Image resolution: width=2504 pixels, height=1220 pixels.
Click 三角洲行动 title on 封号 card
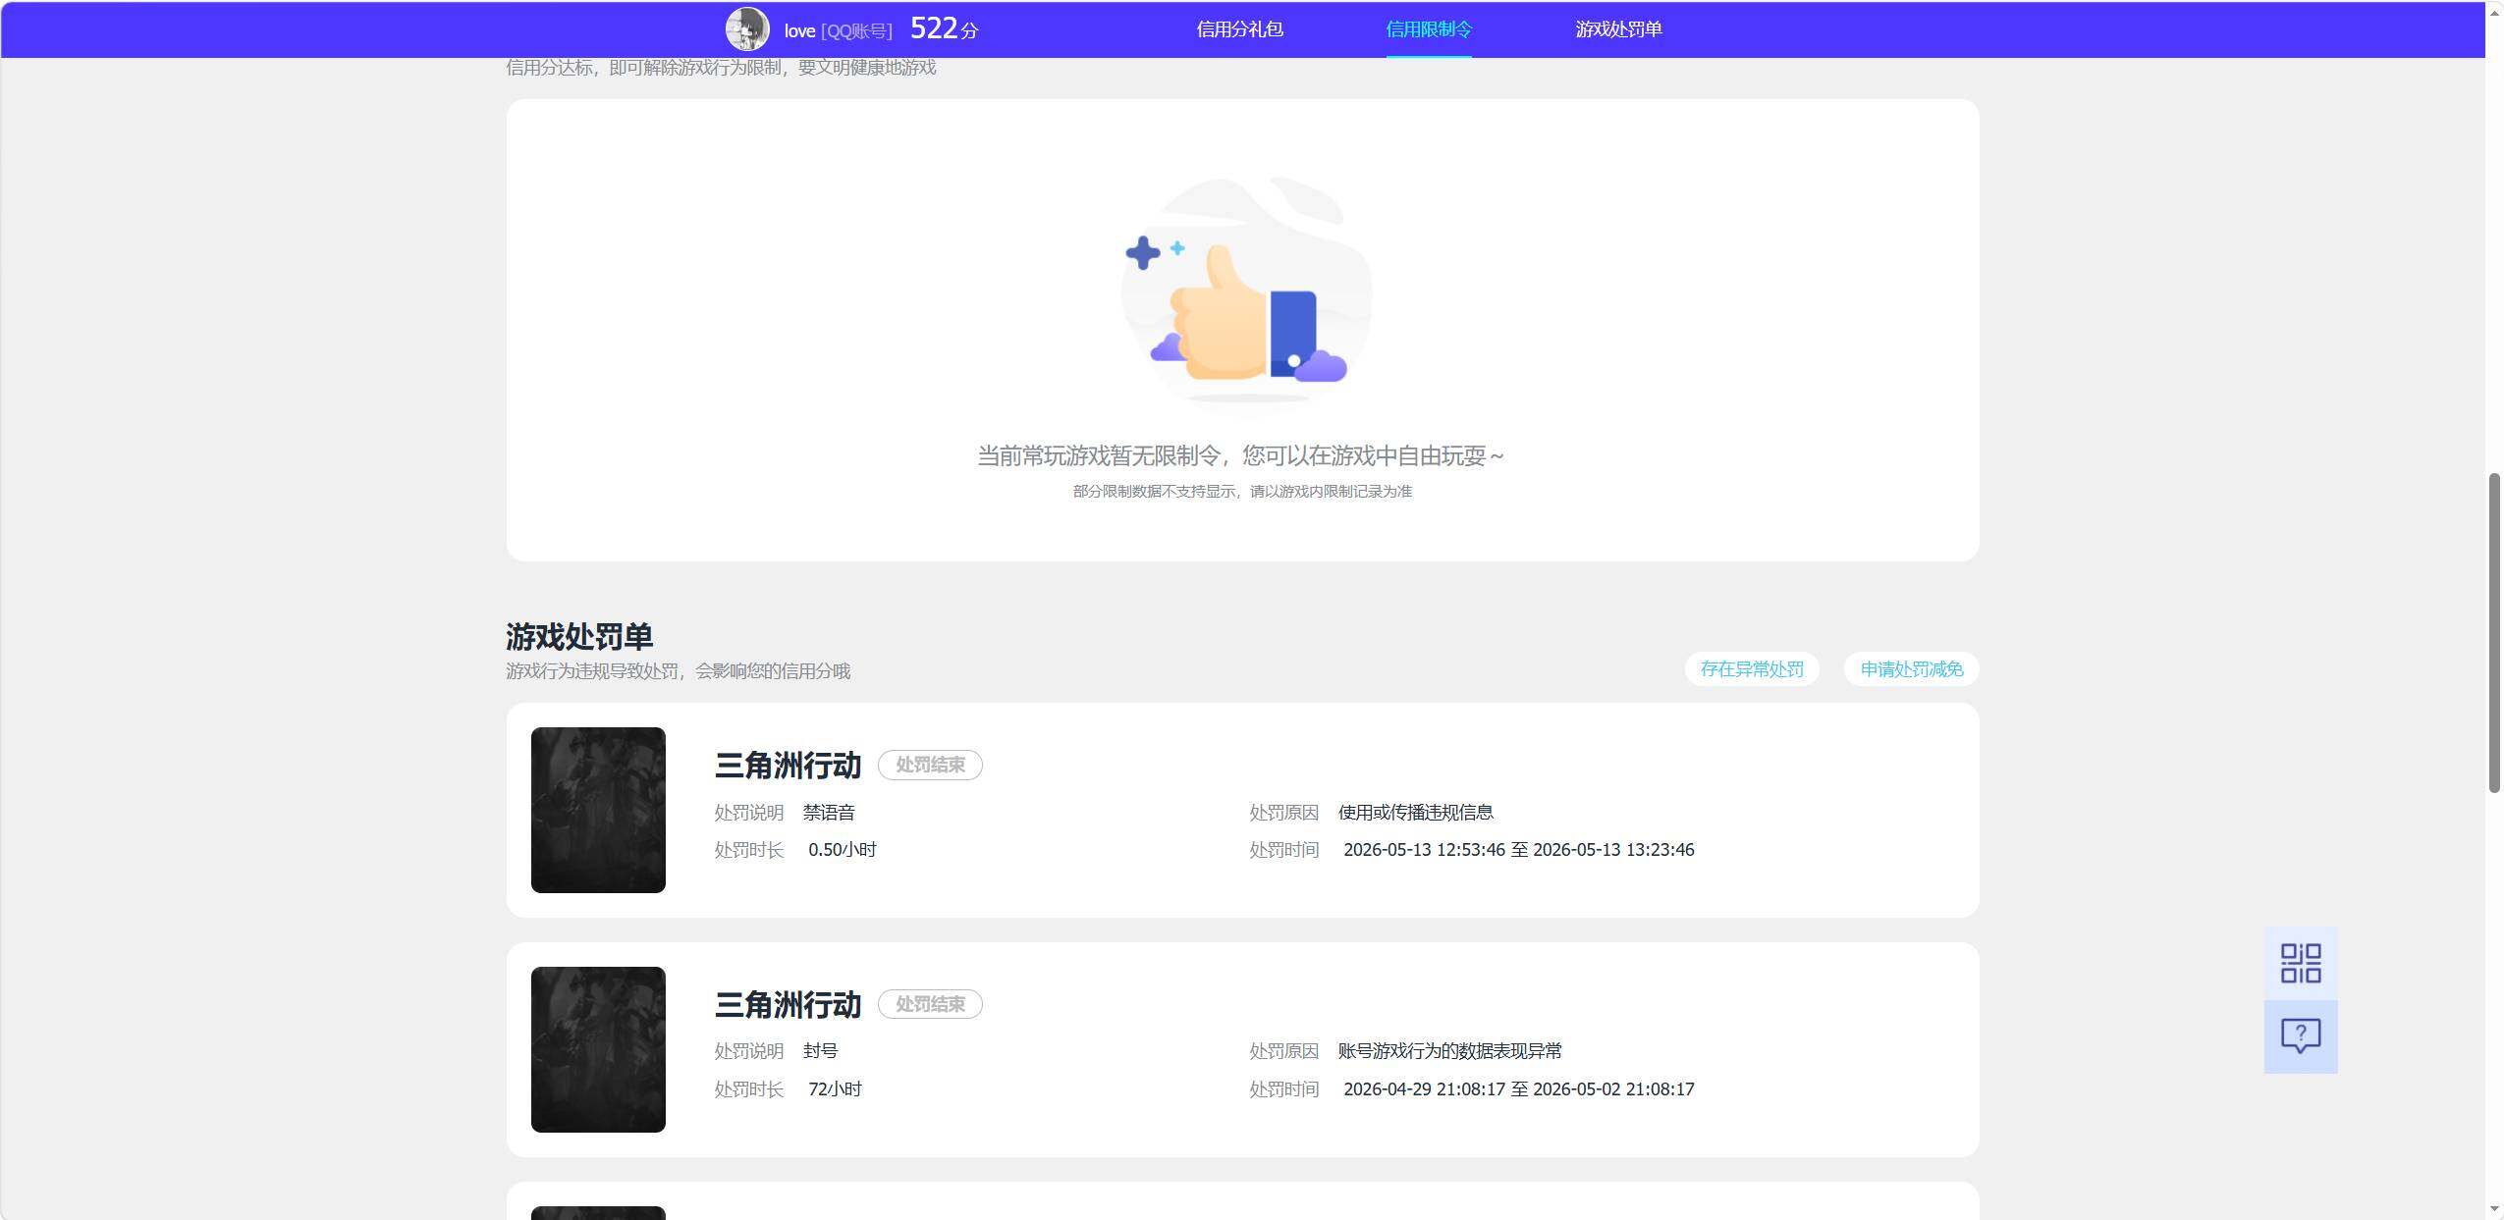click(x=788, y=1005)
